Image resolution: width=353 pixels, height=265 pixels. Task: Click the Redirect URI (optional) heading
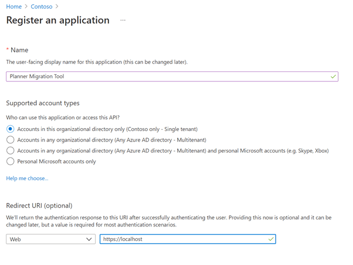pyautogui.click(x=39, y=205)
